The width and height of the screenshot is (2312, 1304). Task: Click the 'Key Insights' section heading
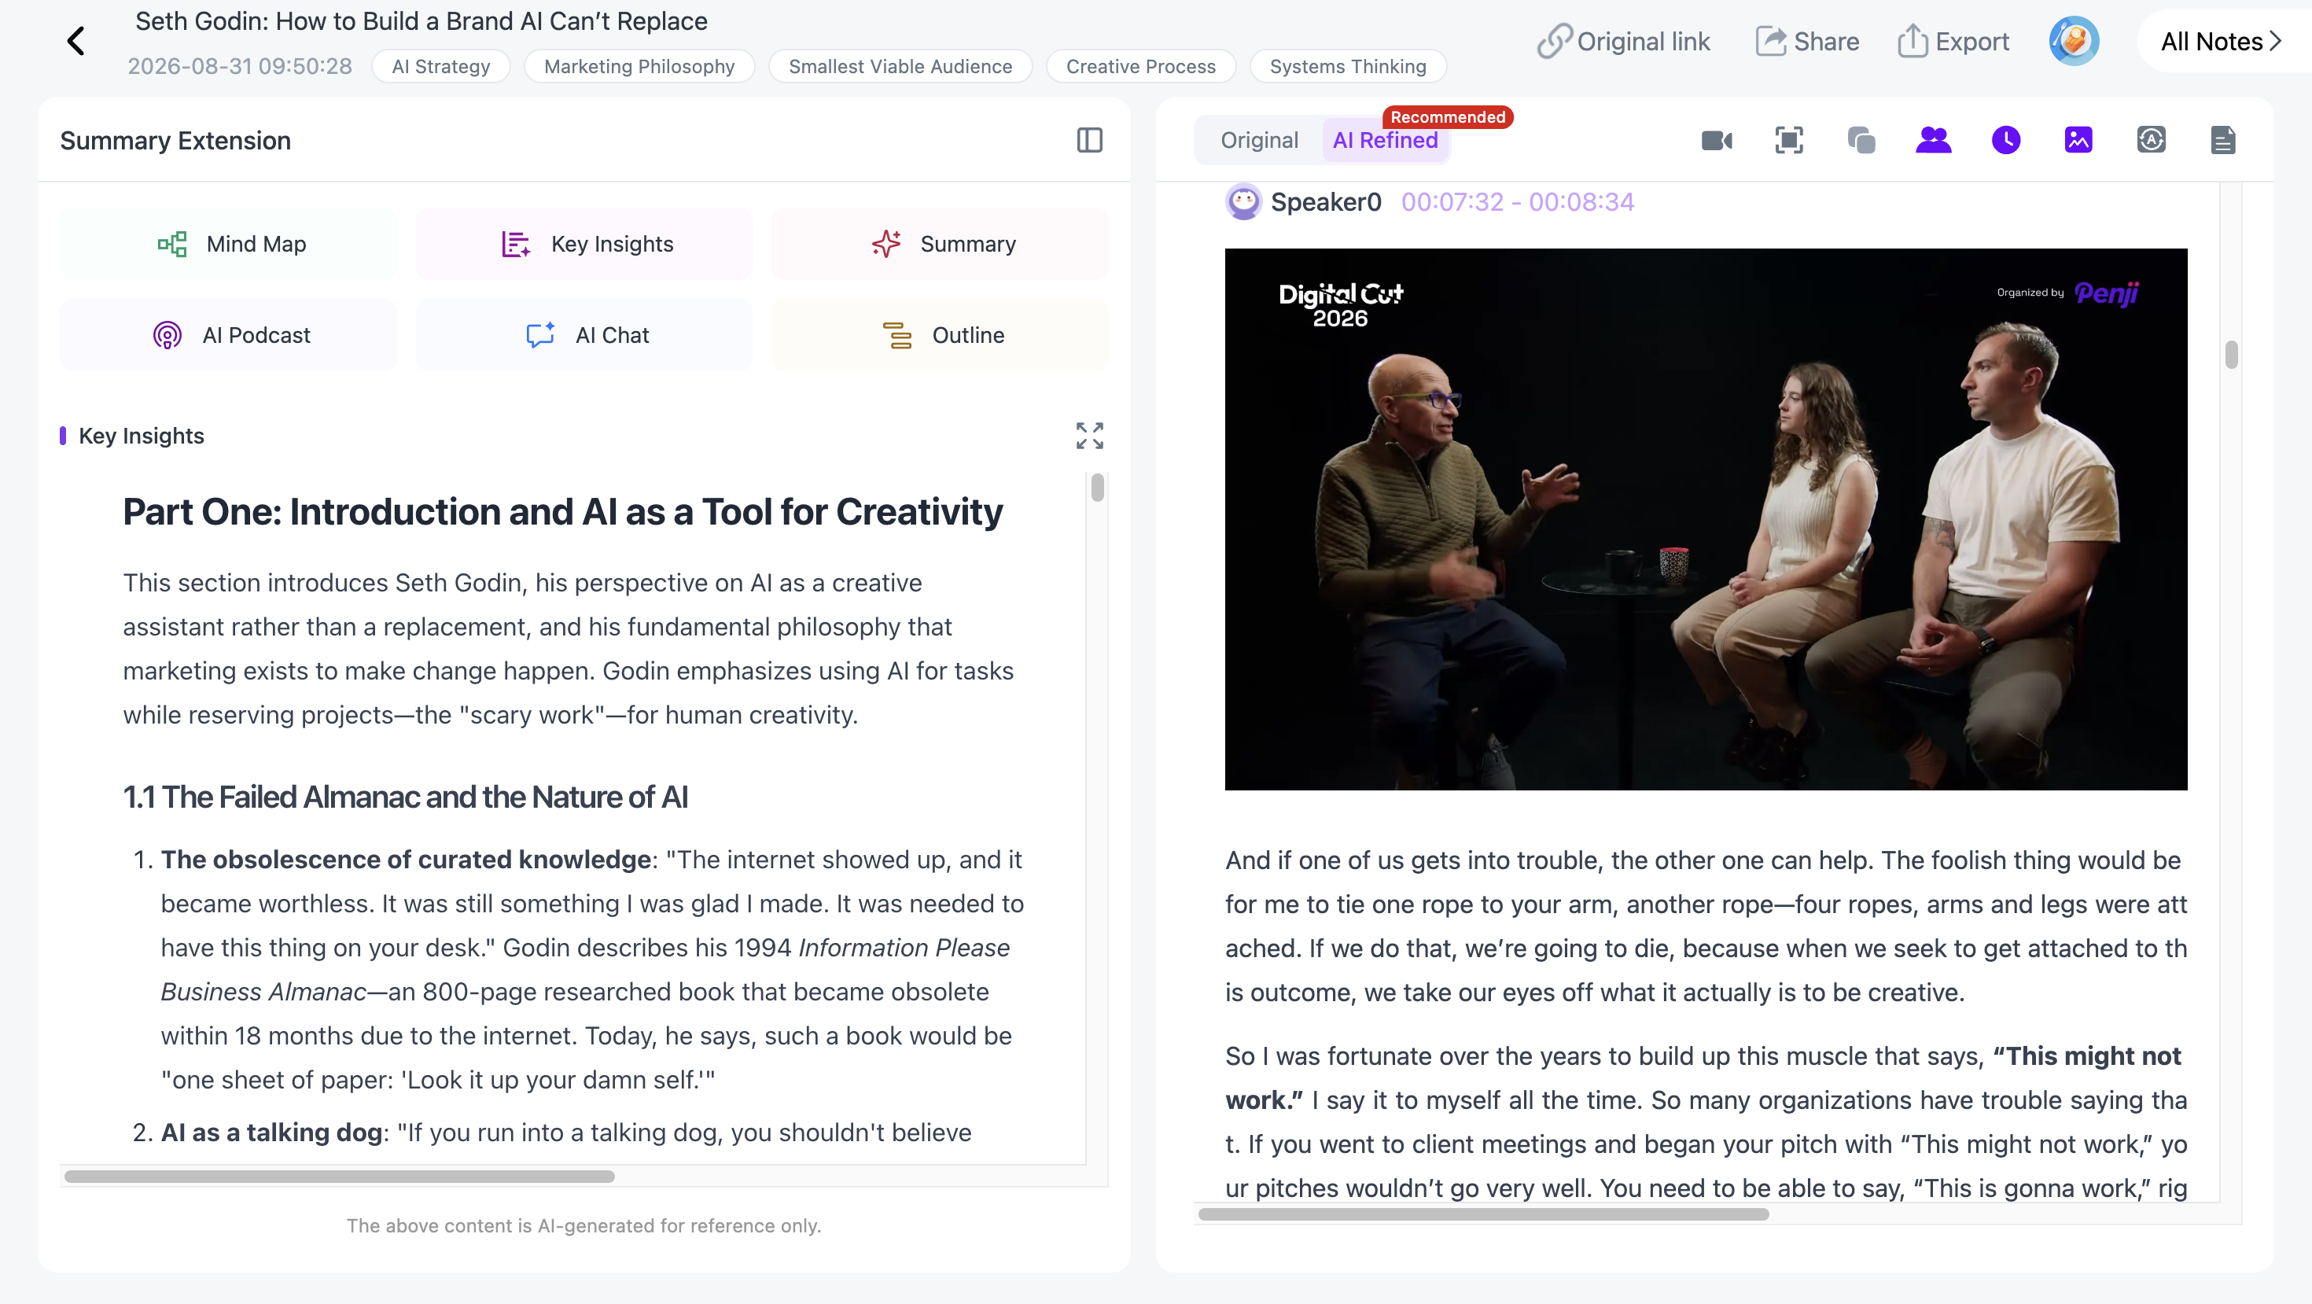[141, 435]
